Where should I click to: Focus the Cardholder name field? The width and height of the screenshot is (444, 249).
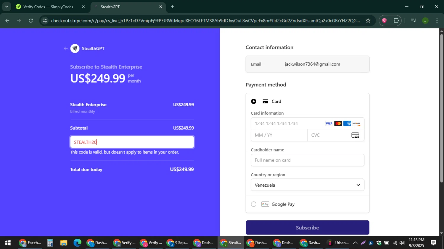(308, 160)
